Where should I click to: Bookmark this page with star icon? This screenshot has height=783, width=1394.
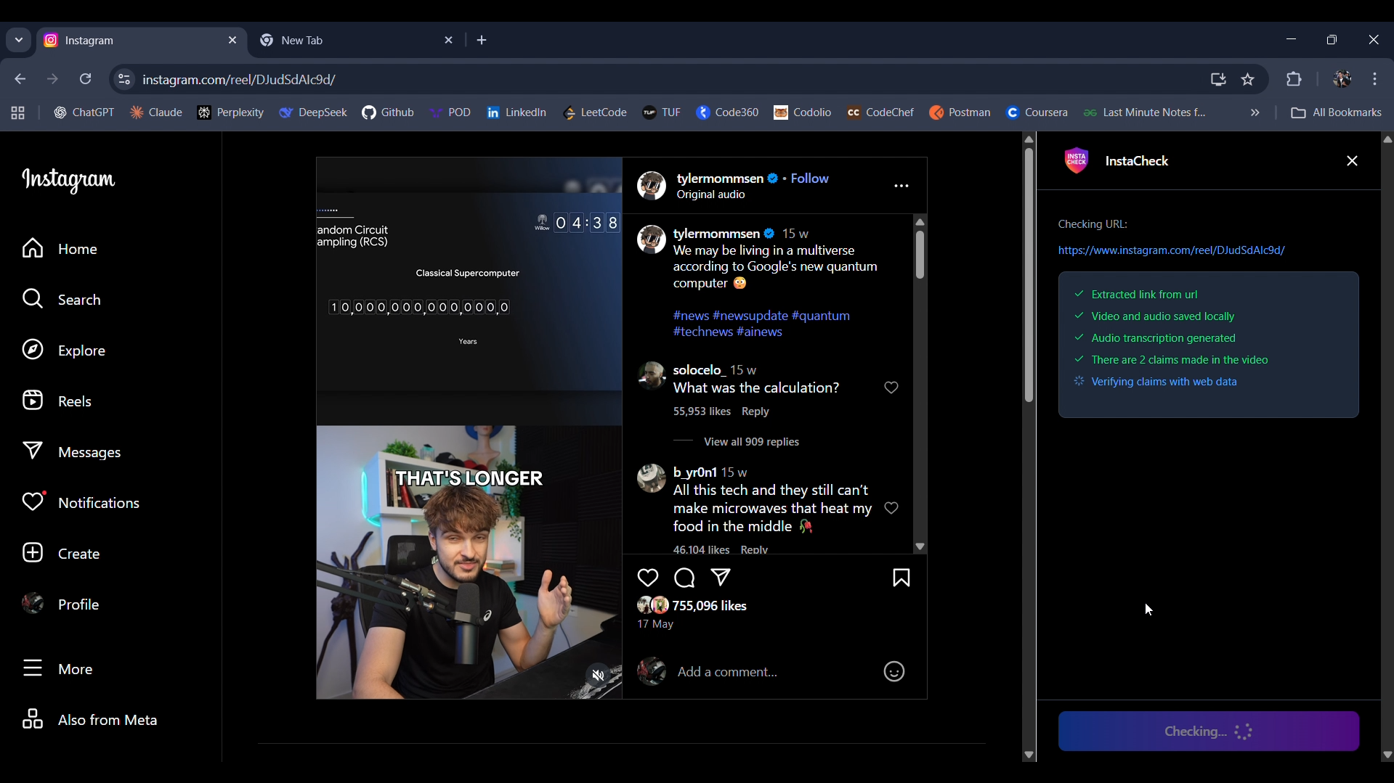(1248, 80)
